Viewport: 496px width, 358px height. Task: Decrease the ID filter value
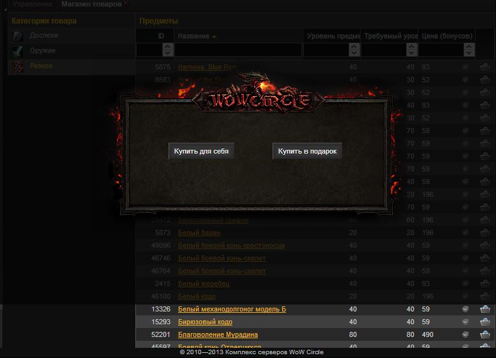[x=168, y=53]
